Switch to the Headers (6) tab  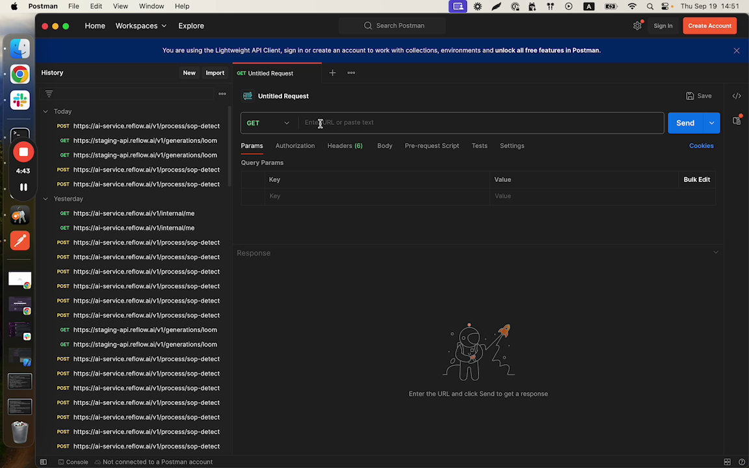coord(345,146)
